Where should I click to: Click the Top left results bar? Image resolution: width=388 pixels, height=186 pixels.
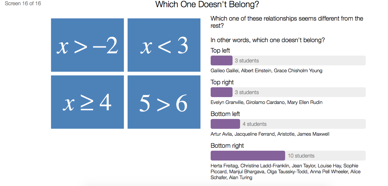tap(288, 60)
